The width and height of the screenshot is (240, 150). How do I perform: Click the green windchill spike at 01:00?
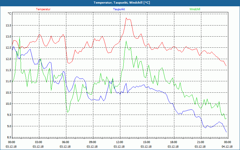[19, 38]
